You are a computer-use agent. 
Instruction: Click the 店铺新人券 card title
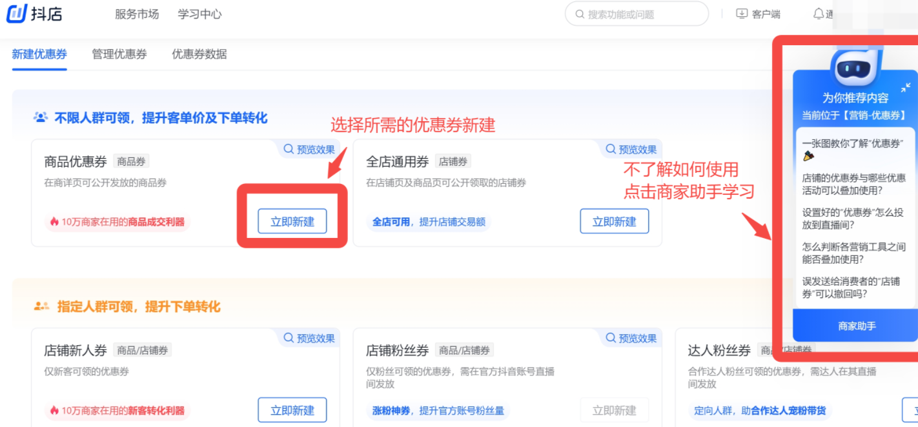pos(76,350)
